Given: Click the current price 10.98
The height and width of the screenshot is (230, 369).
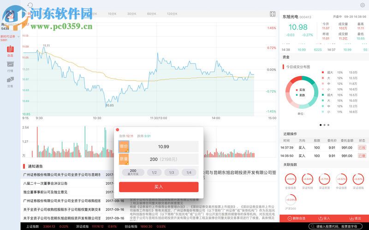Looking at the screenshot, I should 298,27.
